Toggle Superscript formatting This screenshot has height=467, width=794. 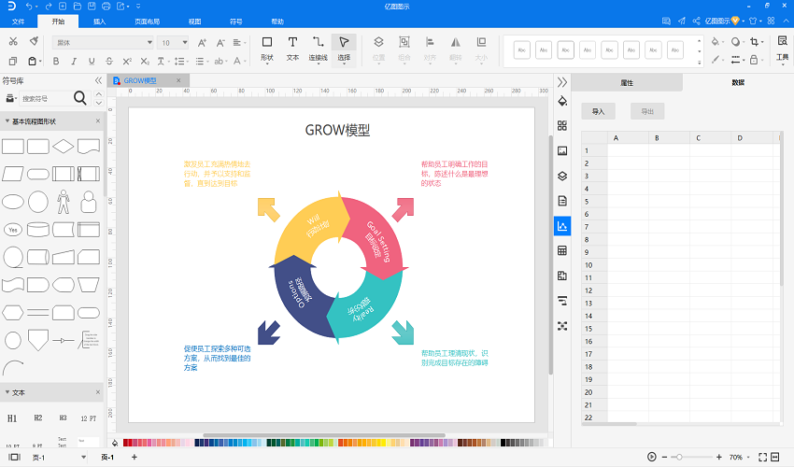pos(127,62)
